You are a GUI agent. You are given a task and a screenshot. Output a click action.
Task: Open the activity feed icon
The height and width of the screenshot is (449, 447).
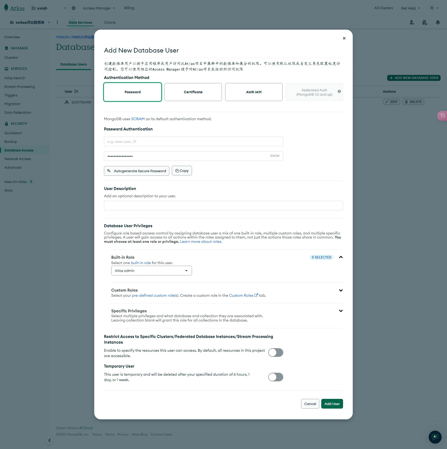pos(425,23)
